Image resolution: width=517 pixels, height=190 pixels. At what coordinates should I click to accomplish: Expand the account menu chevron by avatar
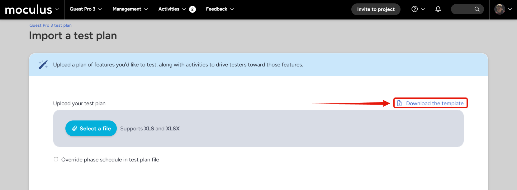point(510,9)
